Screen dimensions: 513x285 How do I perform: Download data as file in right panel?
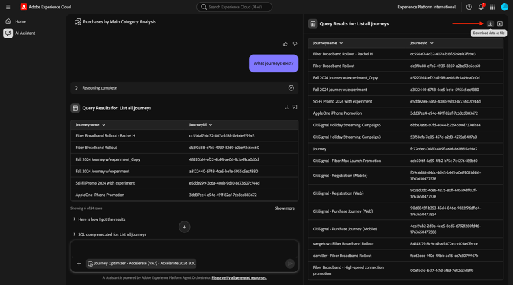pos(490,23)
